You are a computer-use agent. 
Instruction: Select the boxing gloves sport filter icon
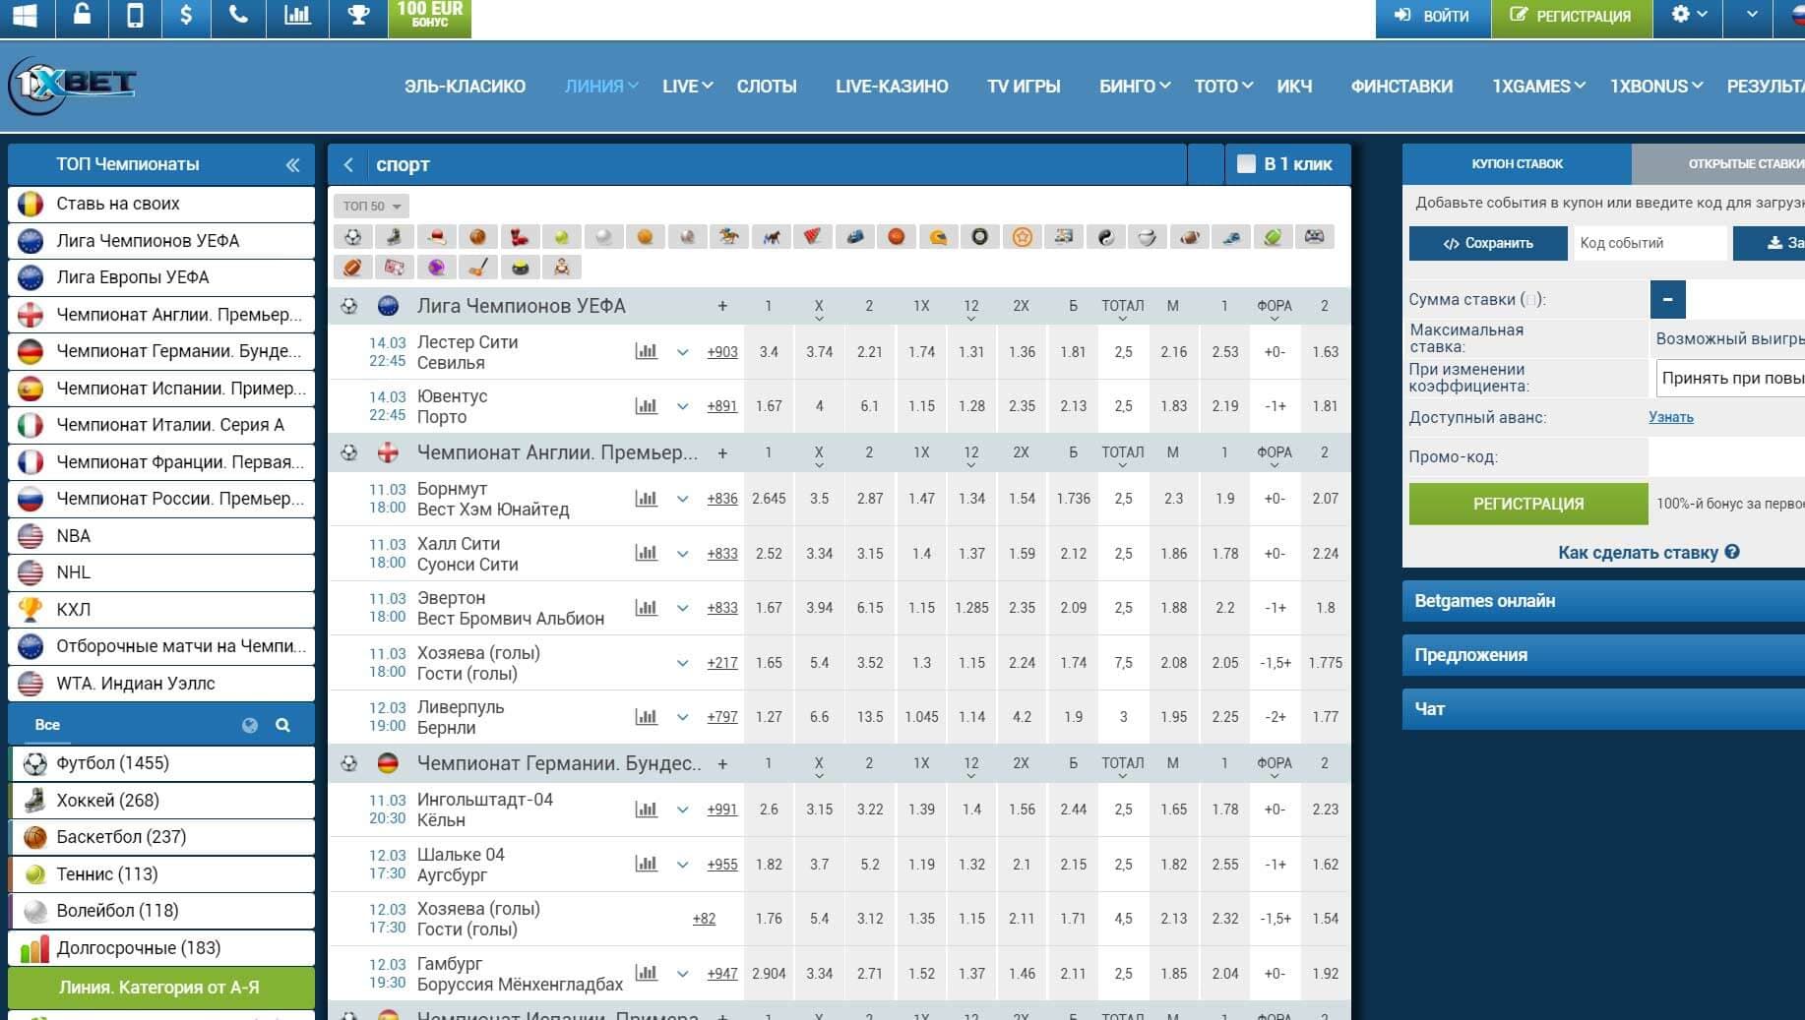pyautogui.click(x=519, y=237)
